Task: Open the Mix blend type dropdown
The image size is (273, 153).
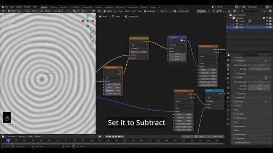Action: pos(139,45)
